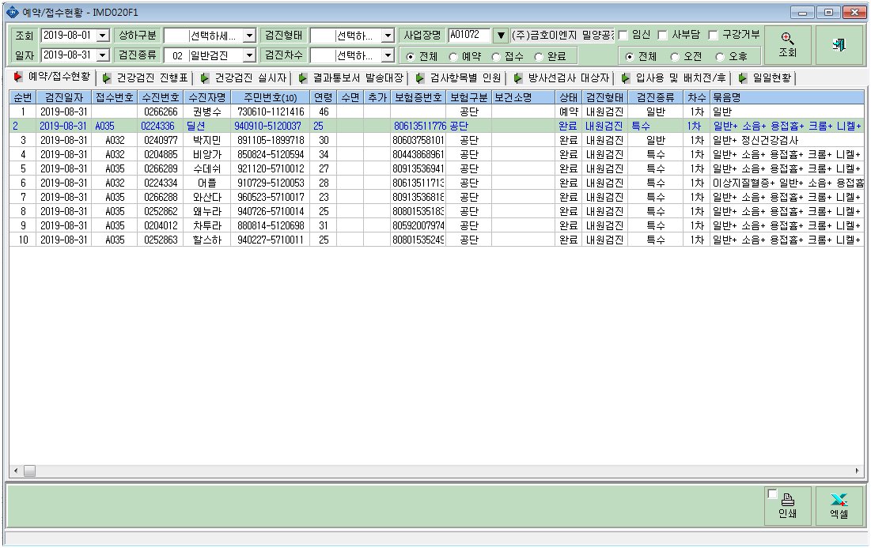The image size is (871, 548).
Task: Sort by the 수진자명 column header
Action: point(207,98)
